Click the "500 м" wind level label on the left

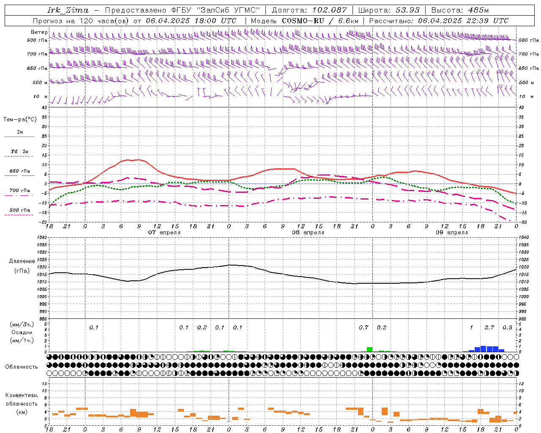(40, 82)
